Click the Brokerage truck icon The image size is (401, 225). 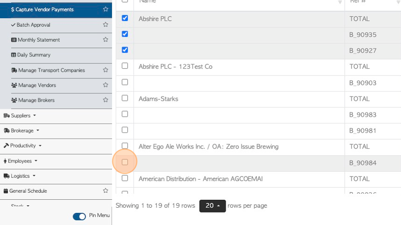coord(7,131)
